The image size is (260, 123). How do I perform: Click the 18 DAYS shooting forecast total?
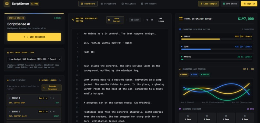point(250,109)
